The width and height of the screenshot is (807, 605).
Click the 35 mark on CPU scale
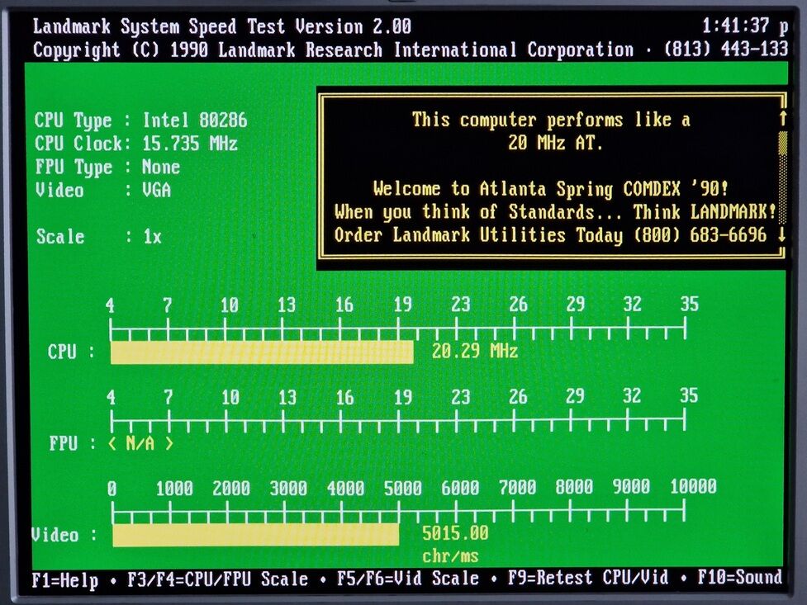coord(689,304)
